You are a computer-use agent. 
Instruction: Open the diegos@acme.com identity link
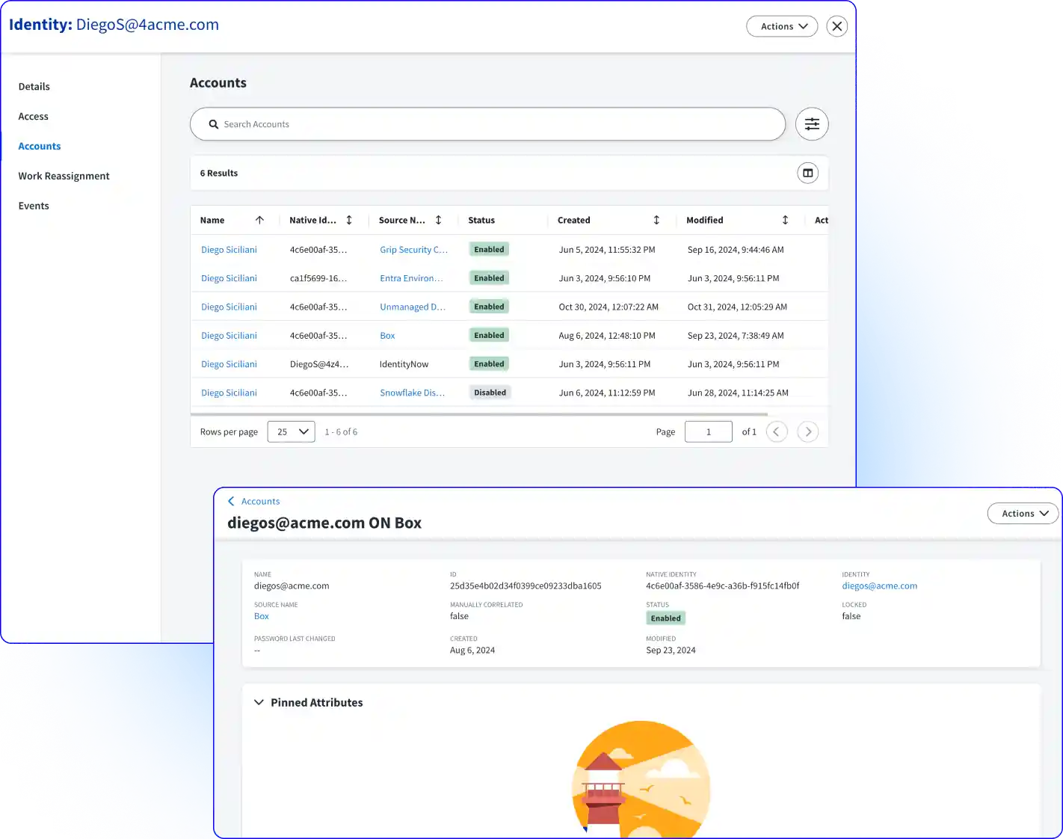[x=880, y=586]
